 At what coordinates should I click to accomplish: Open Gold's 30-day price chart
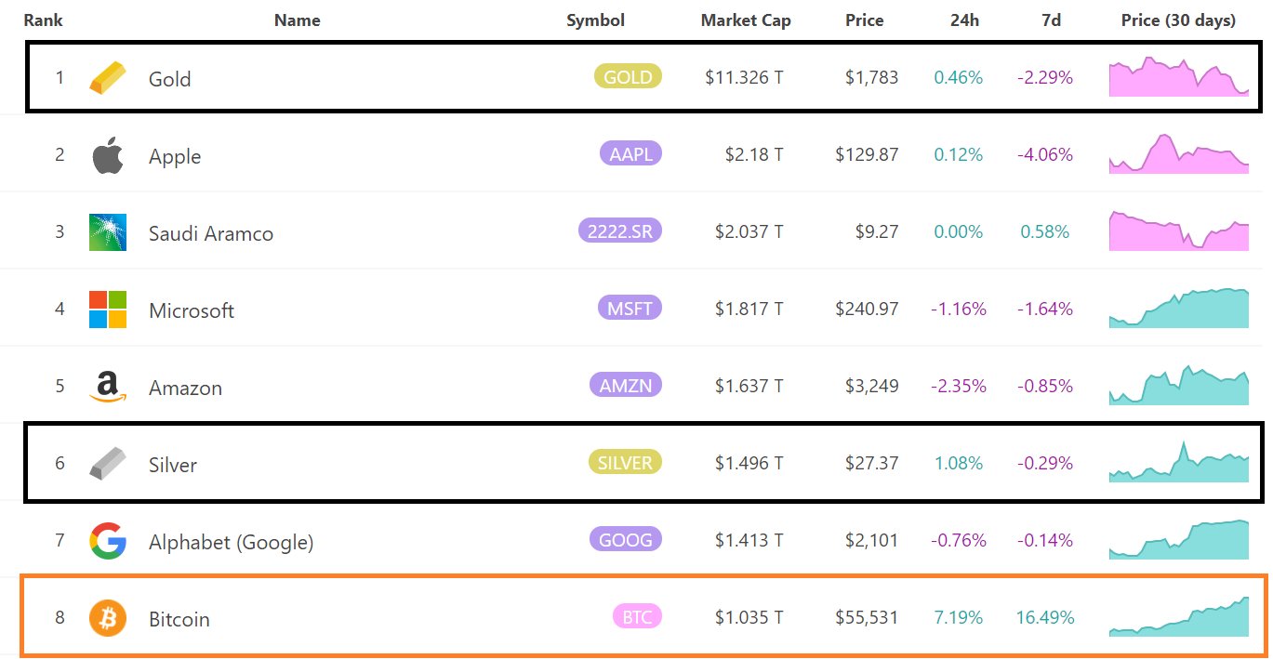pos(1179,77)
